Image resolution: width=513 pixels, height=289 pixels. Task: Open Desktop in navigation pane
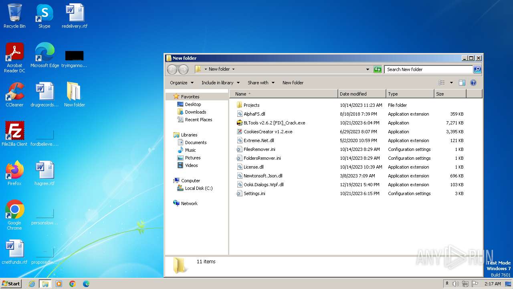[x=193, y=104]
